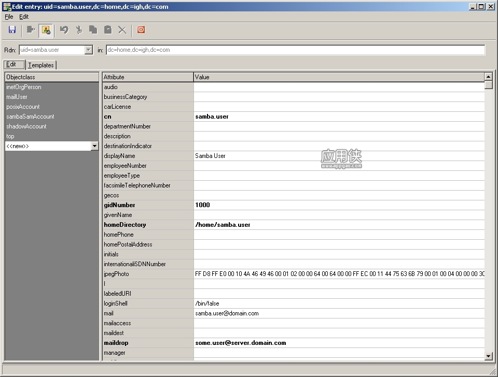Viewport: 498px width, 377px height.
Task: Click the displayName value 'Samba User'
Action: click(210, 156)
